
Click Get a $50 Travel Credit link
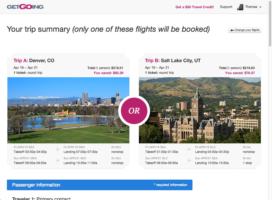tap(195, 7)
